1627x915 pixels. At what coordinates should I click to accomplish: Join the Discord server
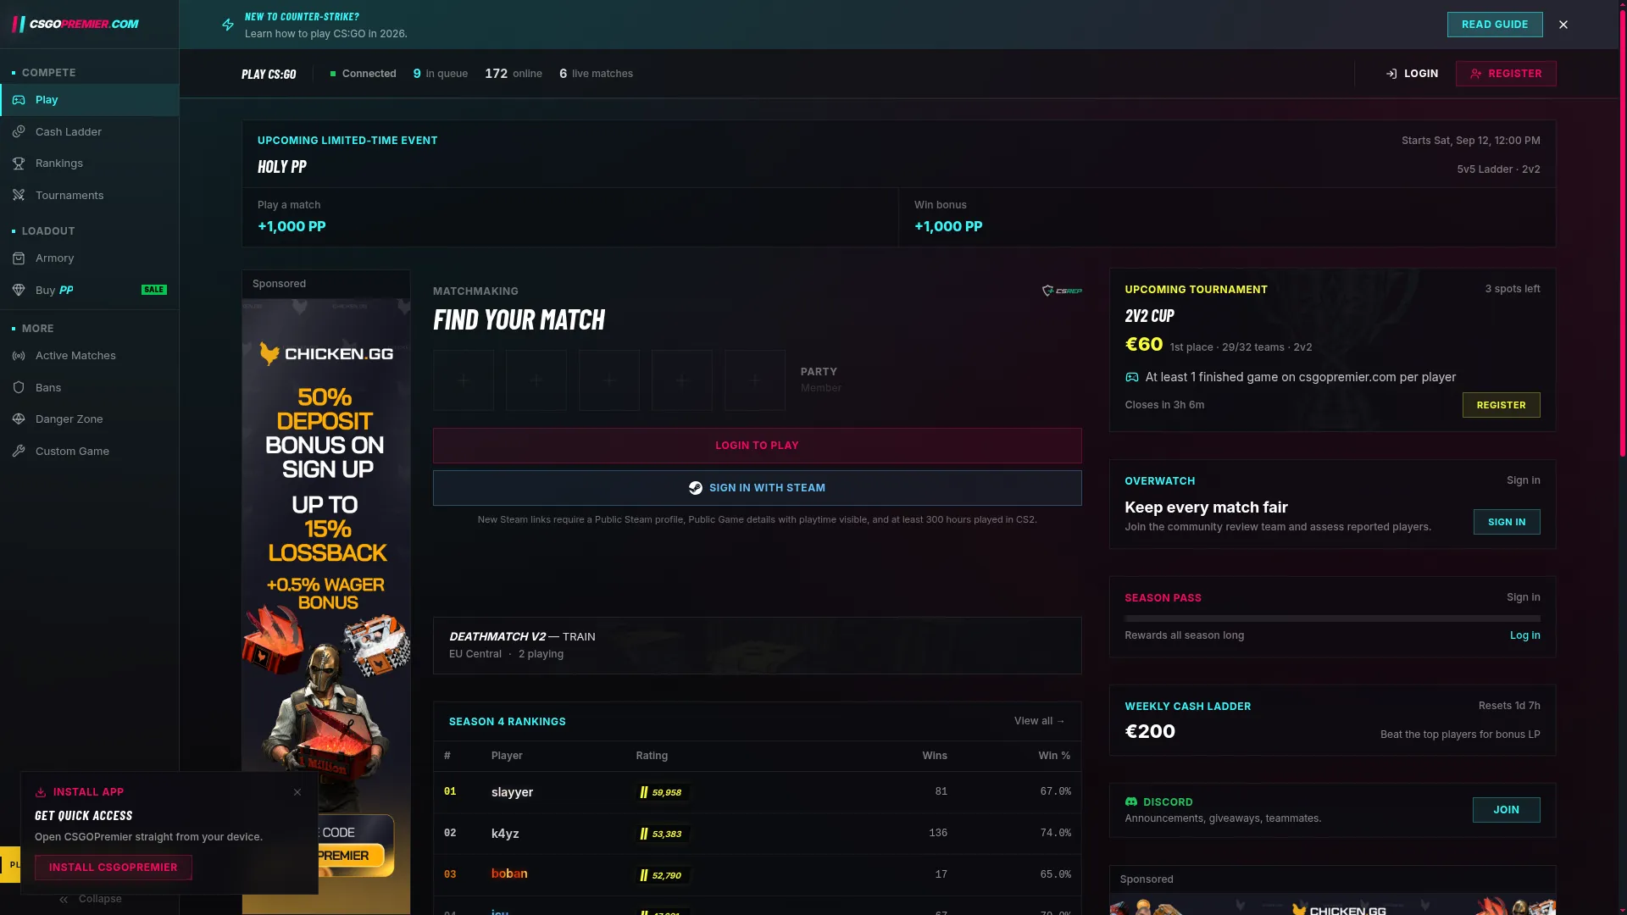(1506, 810)
